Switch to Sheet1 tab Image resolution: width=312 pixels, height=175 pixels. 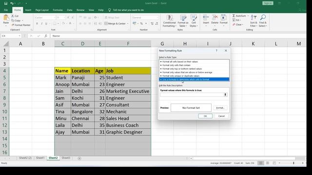pyautogui.click(x=40, y=158)
